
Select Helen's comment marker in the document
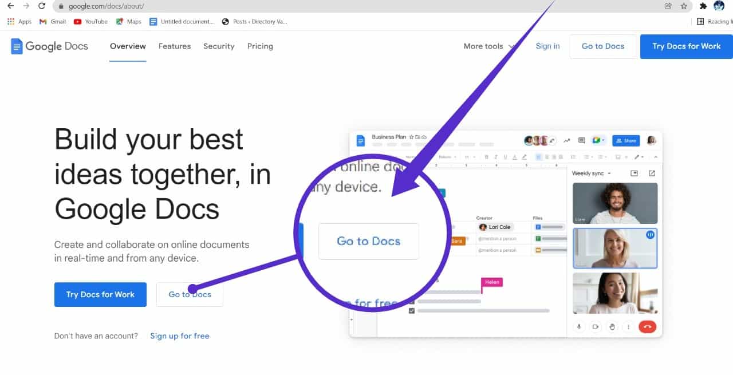click(492, 282)
